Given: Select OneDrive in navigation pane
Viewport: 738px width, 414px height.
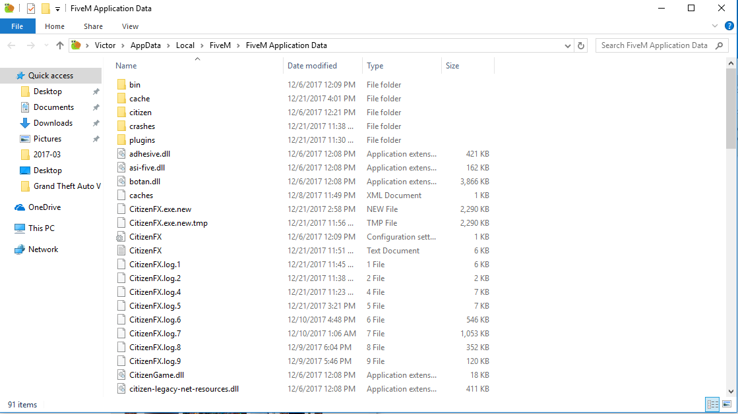Looking at the screenshot, I should tap(44, 207).
